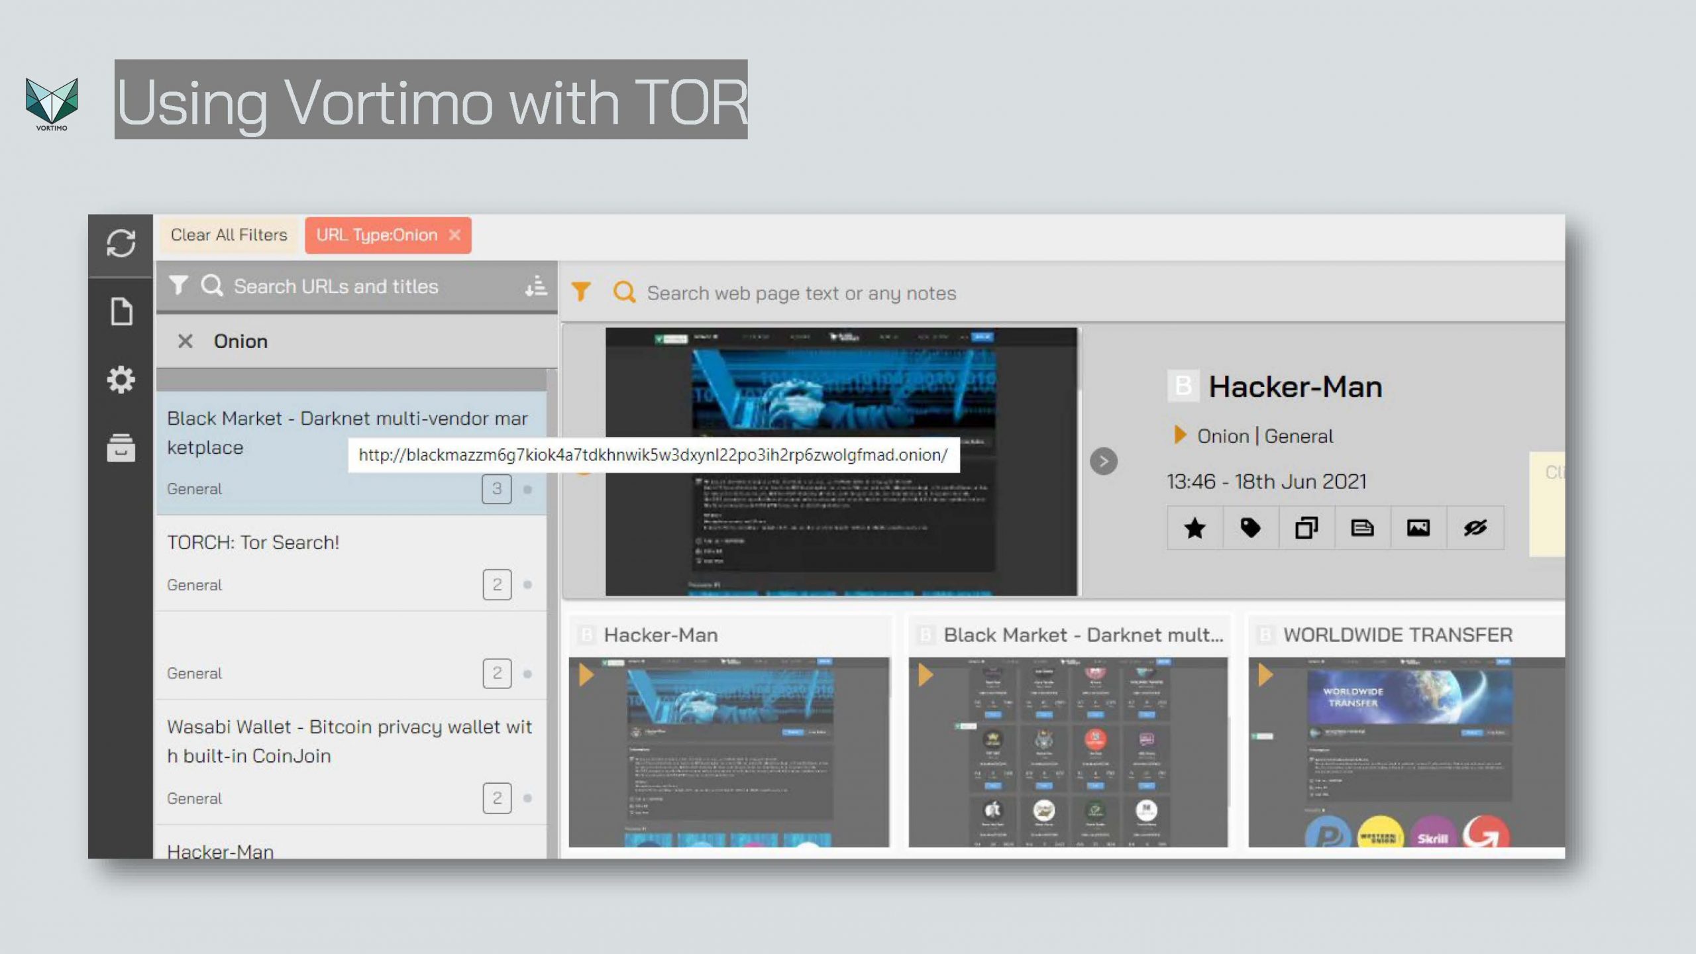Click orange triangle marker on Hacker-Man thumbnail
The height and width of the screenshot is (954, 1696).
586,675
